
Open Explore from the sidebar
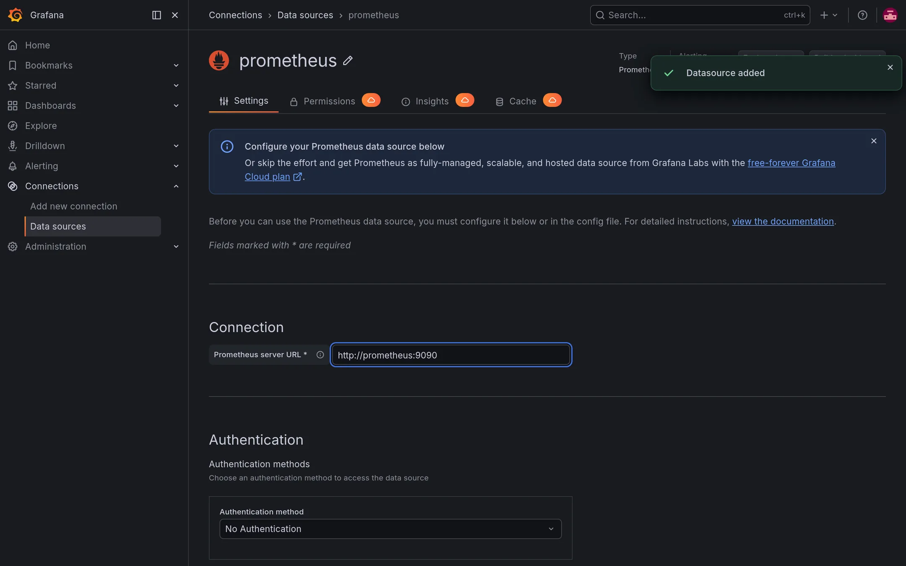[41, 126]
